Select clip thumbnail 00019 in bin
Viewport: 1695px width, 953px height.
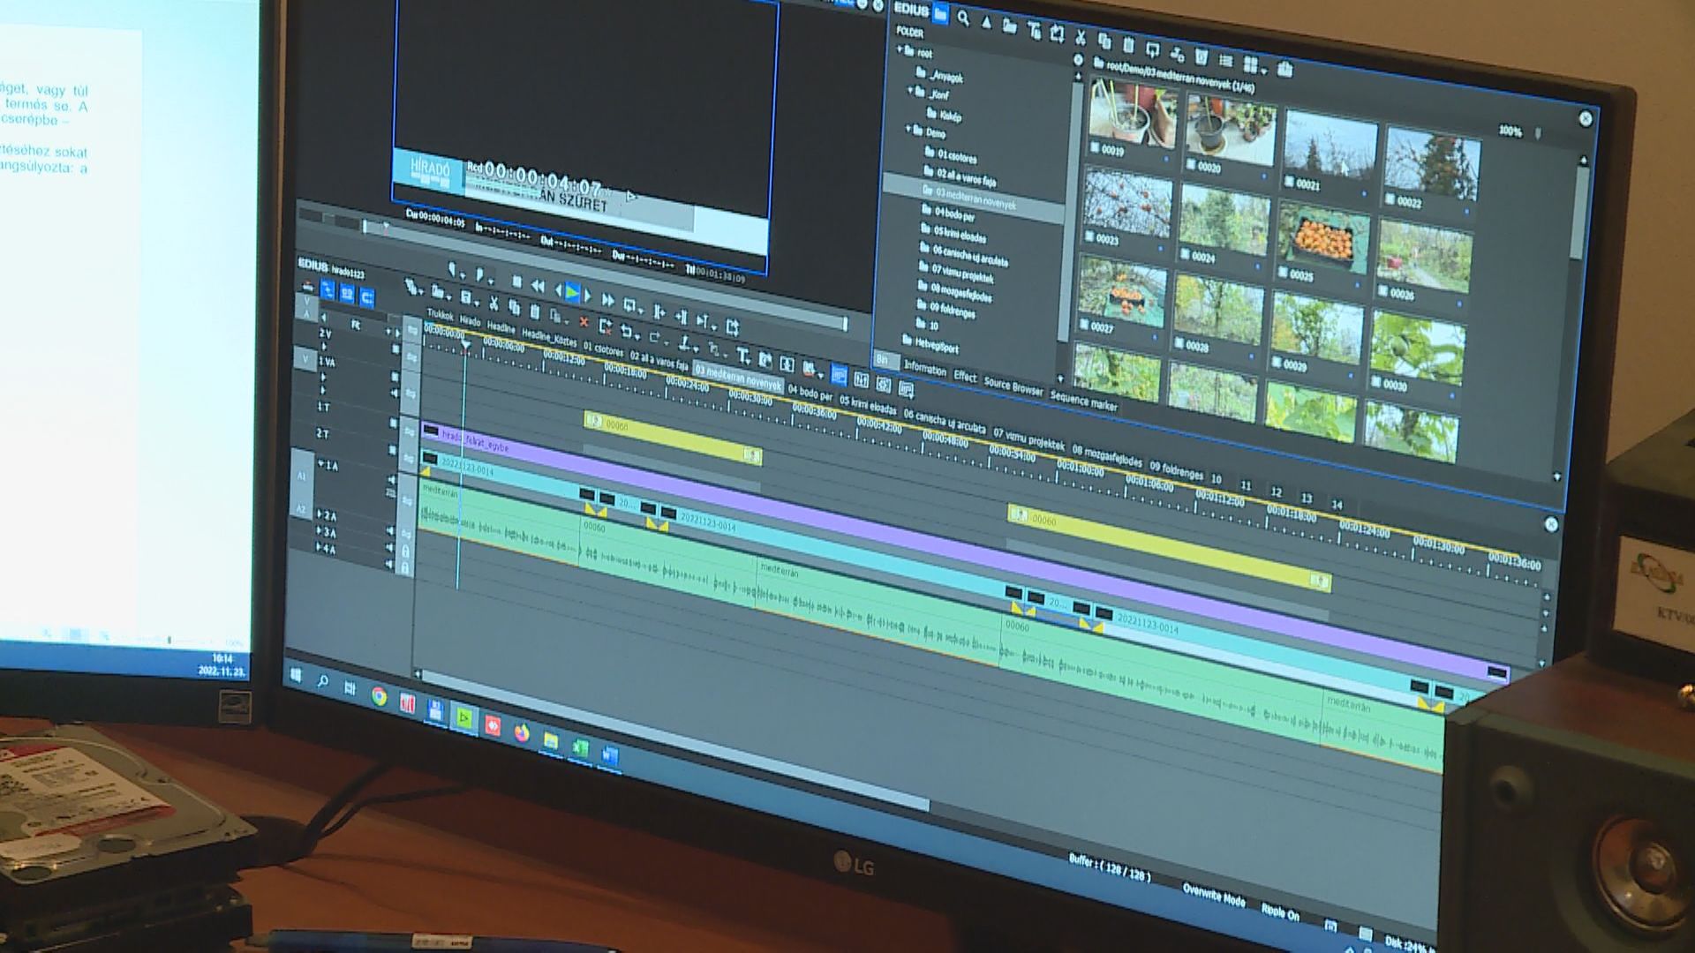pyautogui.click(x=1131, y=116)
